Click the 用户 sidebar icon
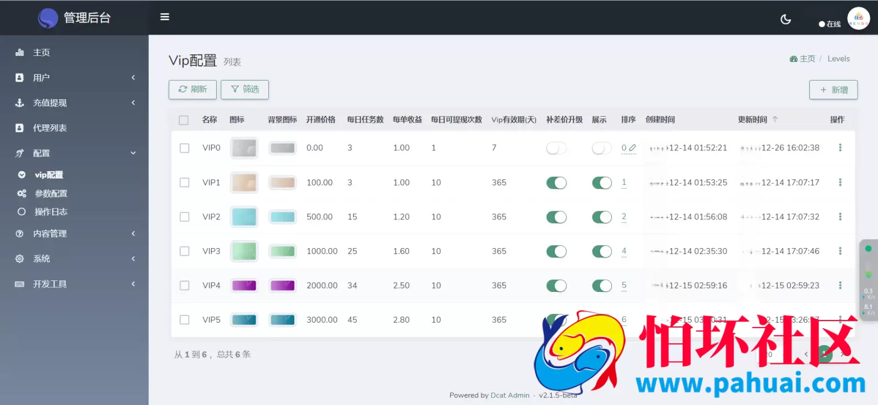The image size is (878, 405). pyautogui.click(x=20, y=78)
